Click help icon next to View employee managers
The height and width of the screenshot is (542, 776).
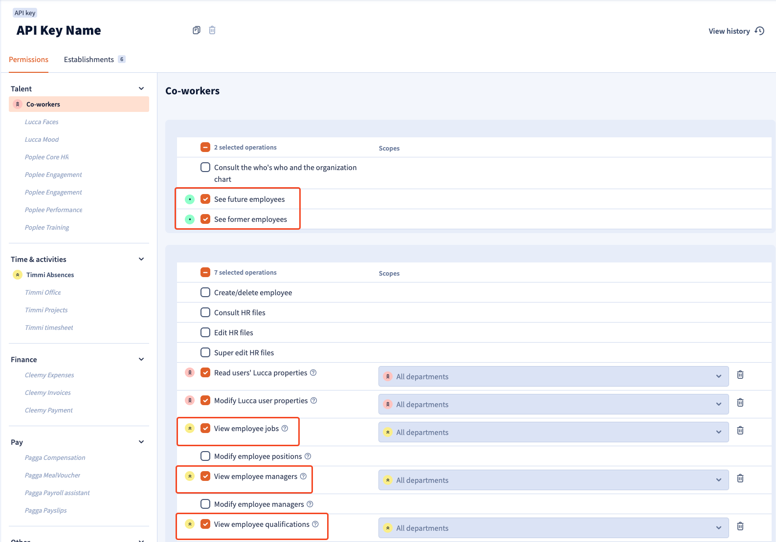(x=303, y=477)
